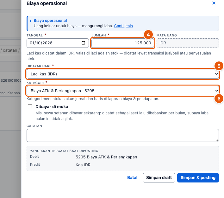Click the Simpan & posting button
224x198 pixels.
[198, 178]
